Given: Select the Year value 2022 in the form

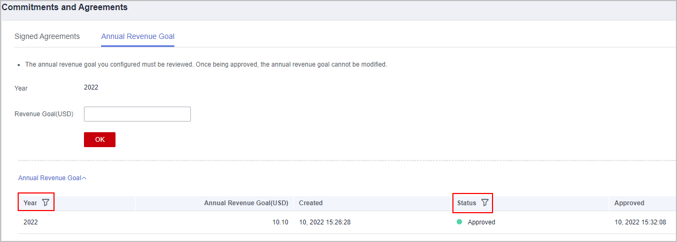Looking at the screenshot, I should click(91, 87).
